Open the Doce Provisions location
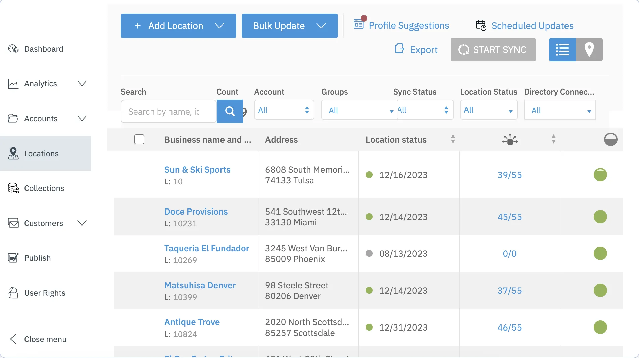639x358 pixels. coord(196,212)
